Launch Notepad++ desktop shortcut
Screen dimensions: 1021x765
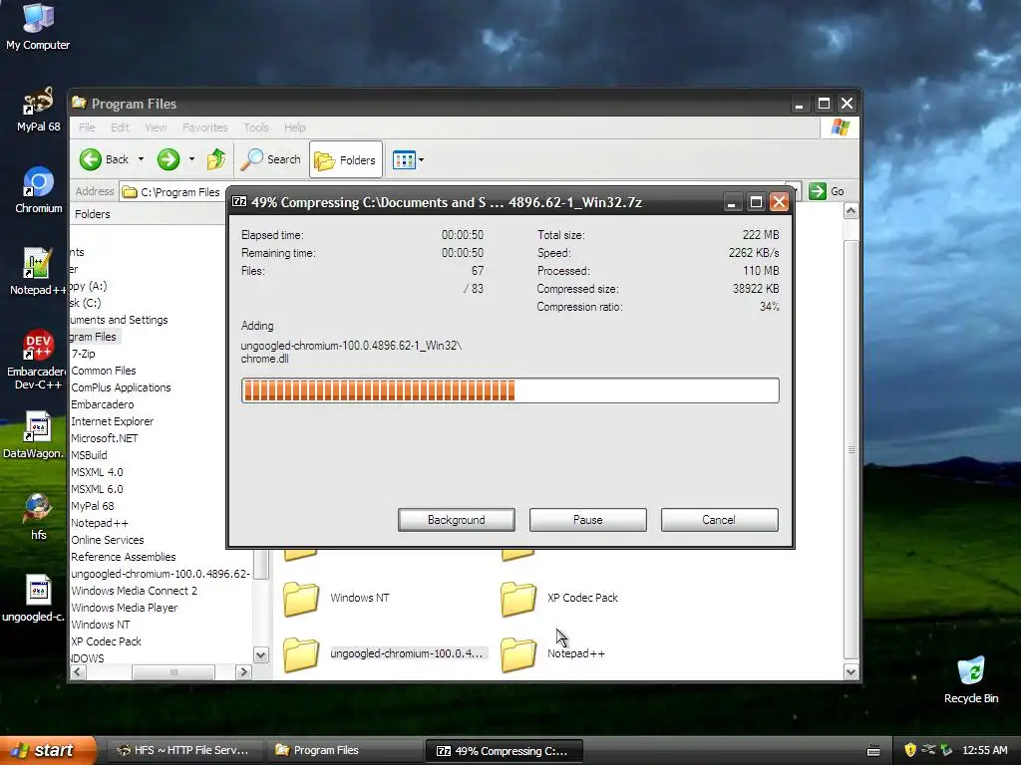(37, 272)
